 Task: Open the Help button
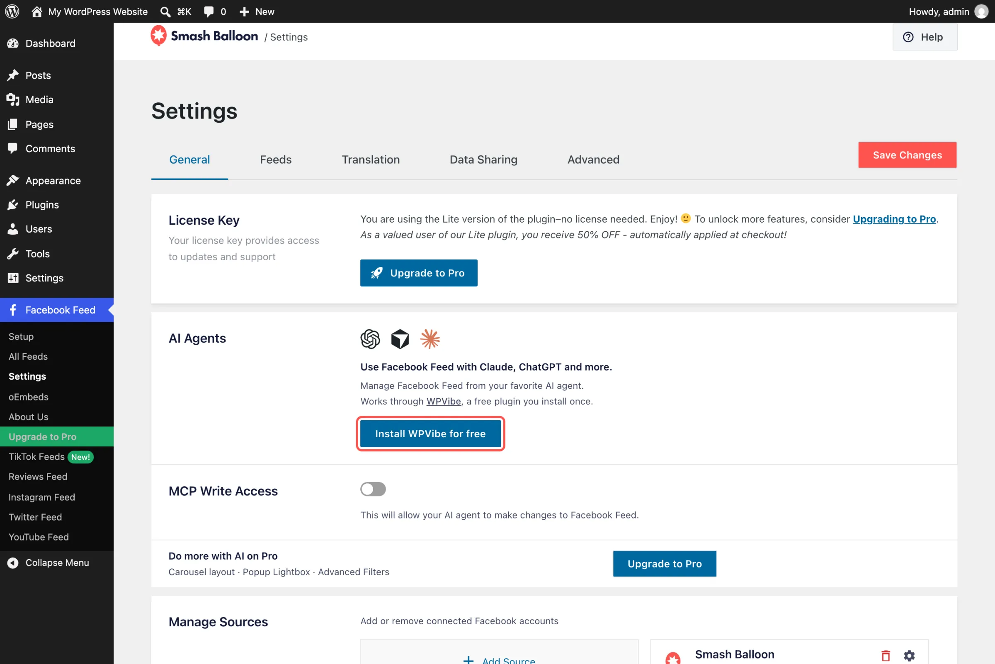(925, 37)
